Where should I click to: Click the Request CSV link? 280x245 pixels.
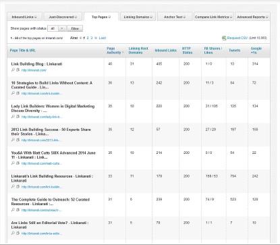237,38
